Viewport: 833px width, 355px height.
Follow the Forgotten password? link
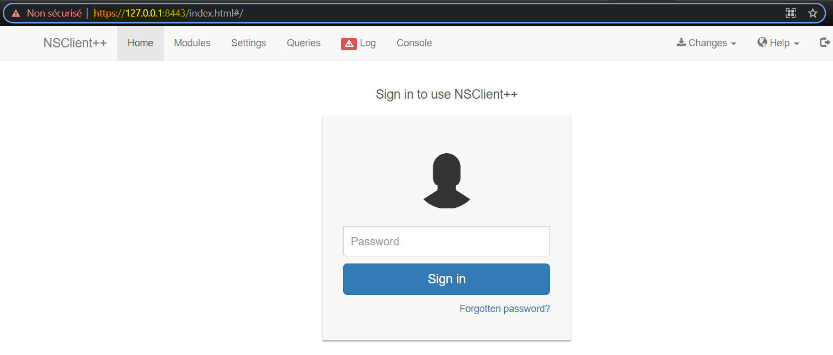click(x=504, y=309)
